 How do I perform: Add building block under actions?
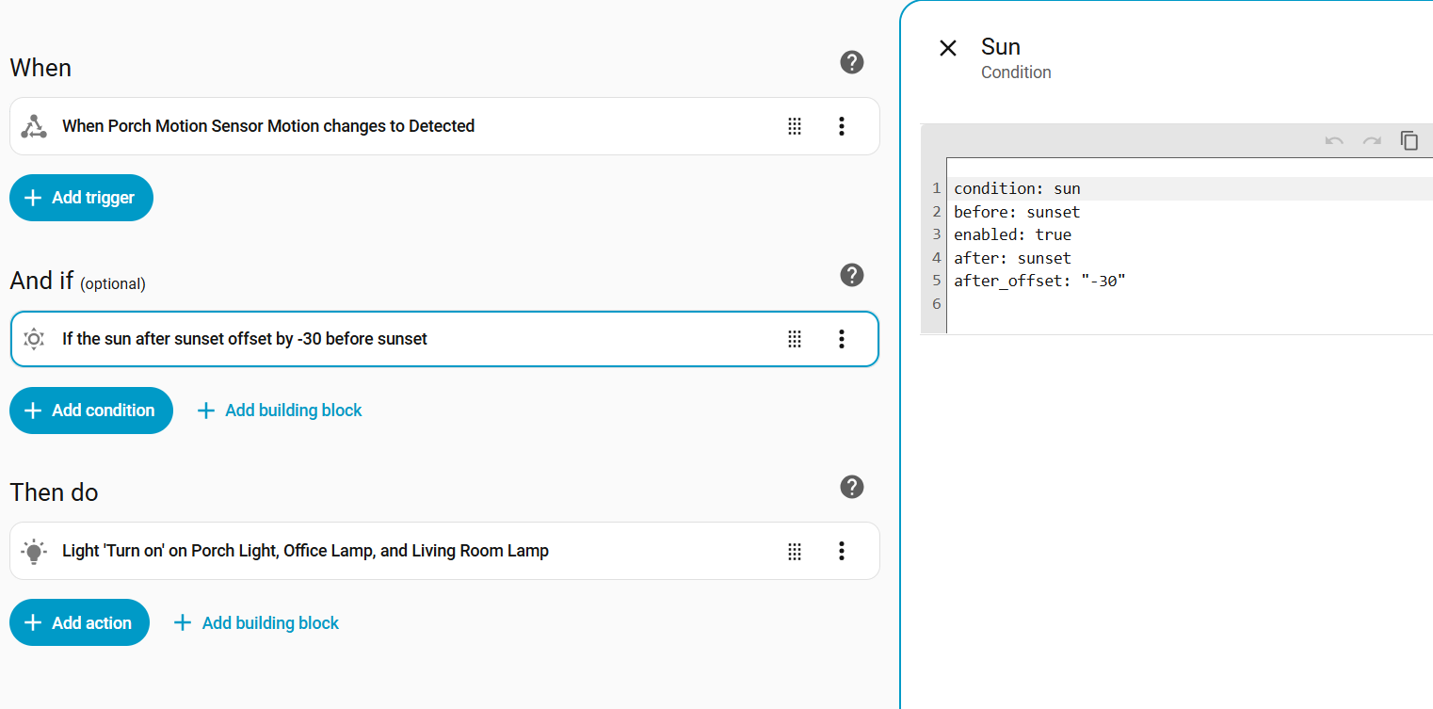pyautogui.click(x=257, y=622)
